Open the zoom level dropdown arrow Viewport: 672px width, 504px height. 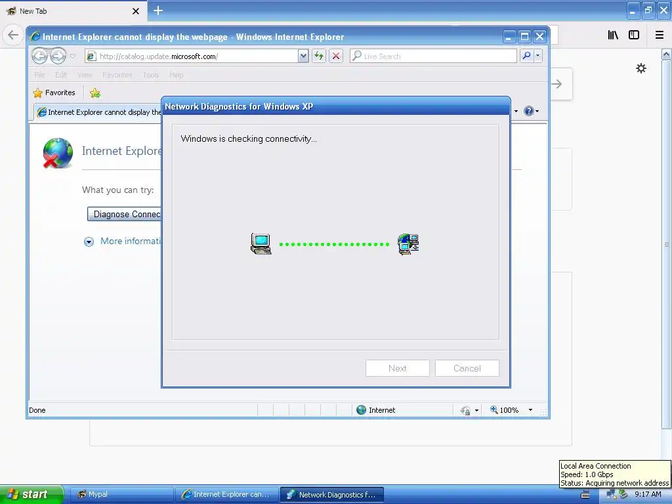(530, 410)
